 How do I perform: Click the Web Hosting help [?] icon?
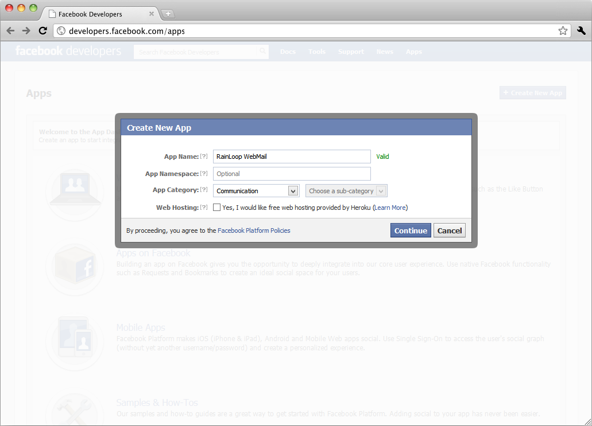[204, 208]
